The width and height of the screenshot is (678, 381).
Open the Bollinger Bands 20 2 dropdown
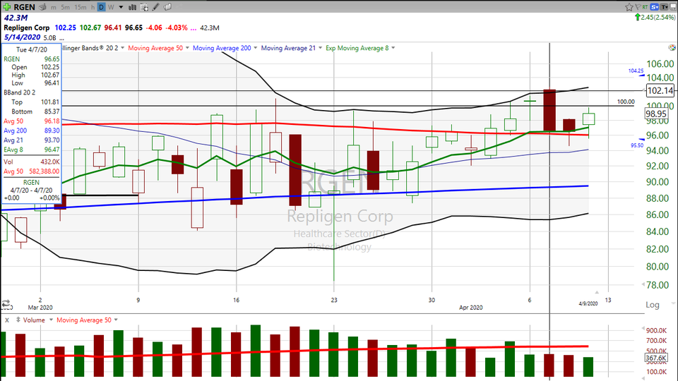123,48
